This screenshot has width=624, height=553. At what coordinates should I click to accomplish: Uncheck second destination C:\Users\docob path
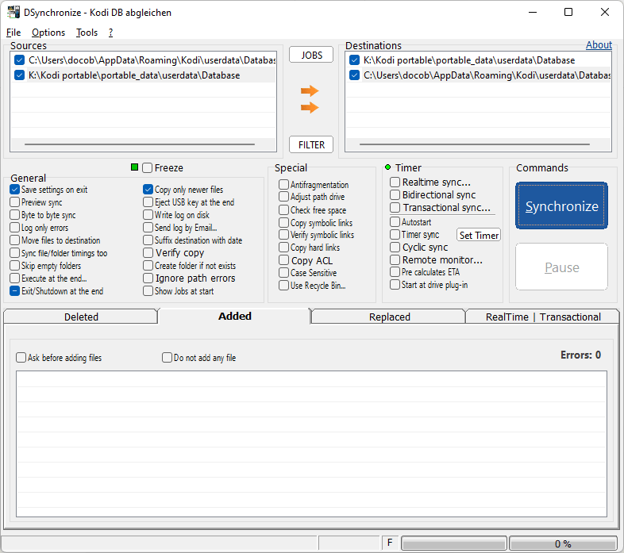point(354,75)
